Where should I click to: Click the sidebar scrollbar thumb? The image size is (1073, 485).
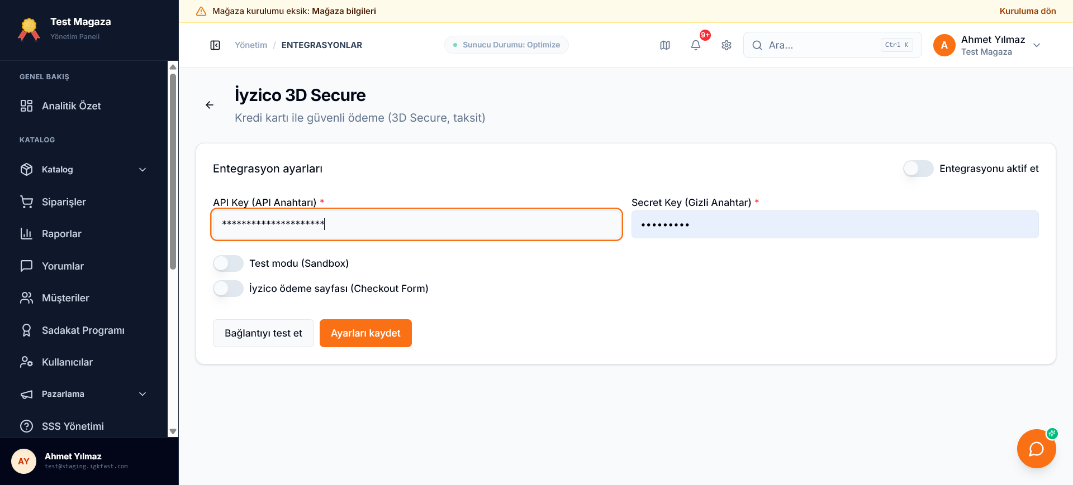(173, 171)
